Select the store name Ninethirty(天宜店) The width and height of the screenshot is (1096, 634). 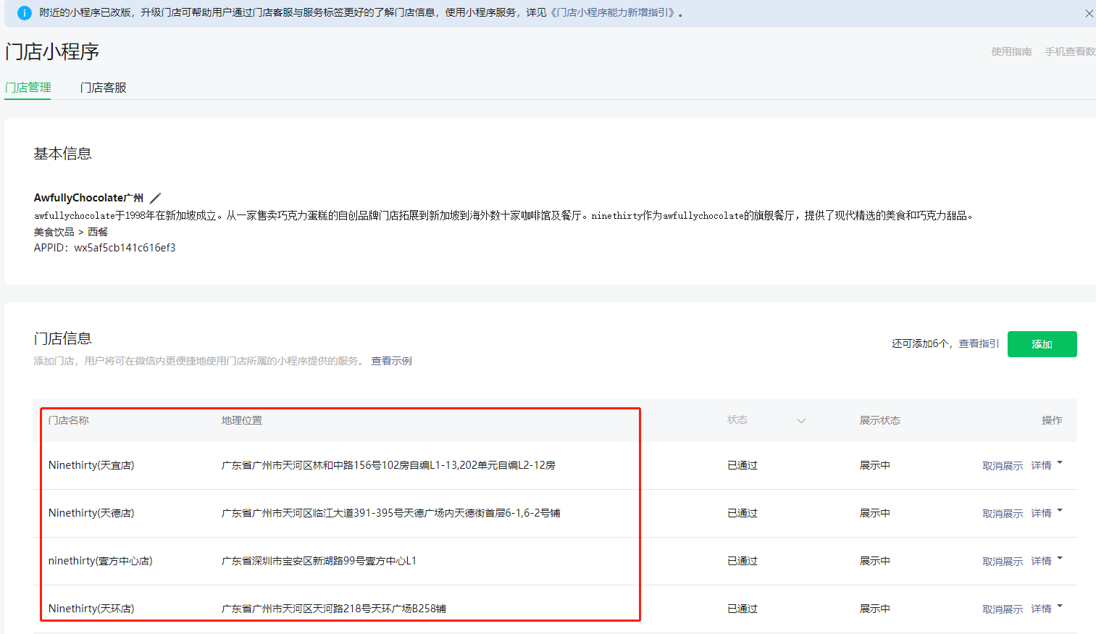91,465
